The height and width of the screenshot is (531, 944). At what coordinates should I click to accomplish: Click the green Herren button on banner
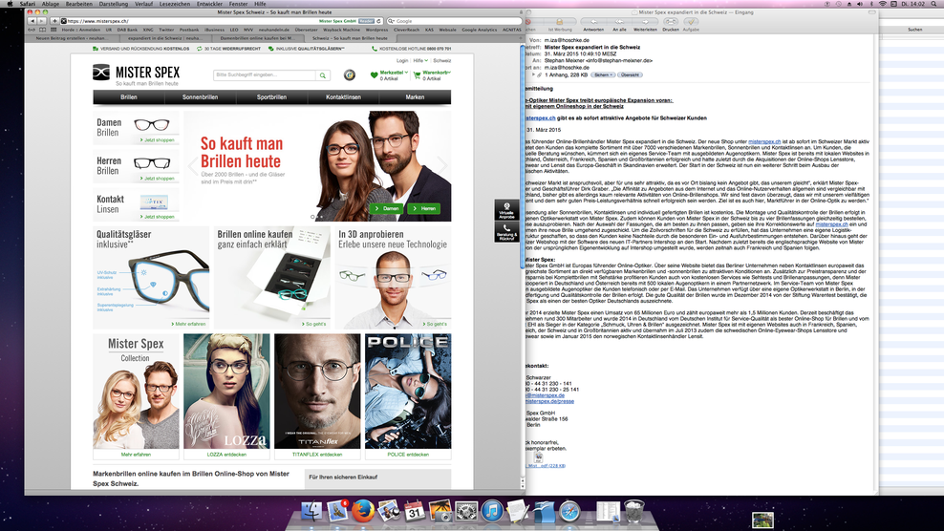point(424,208)
